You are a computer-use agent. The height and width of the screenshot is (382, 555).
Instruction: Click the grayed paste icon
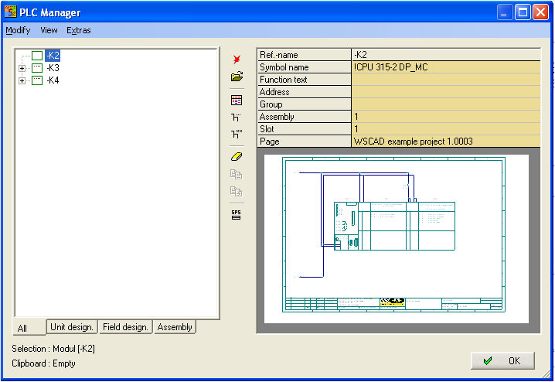tap(236, 192)
